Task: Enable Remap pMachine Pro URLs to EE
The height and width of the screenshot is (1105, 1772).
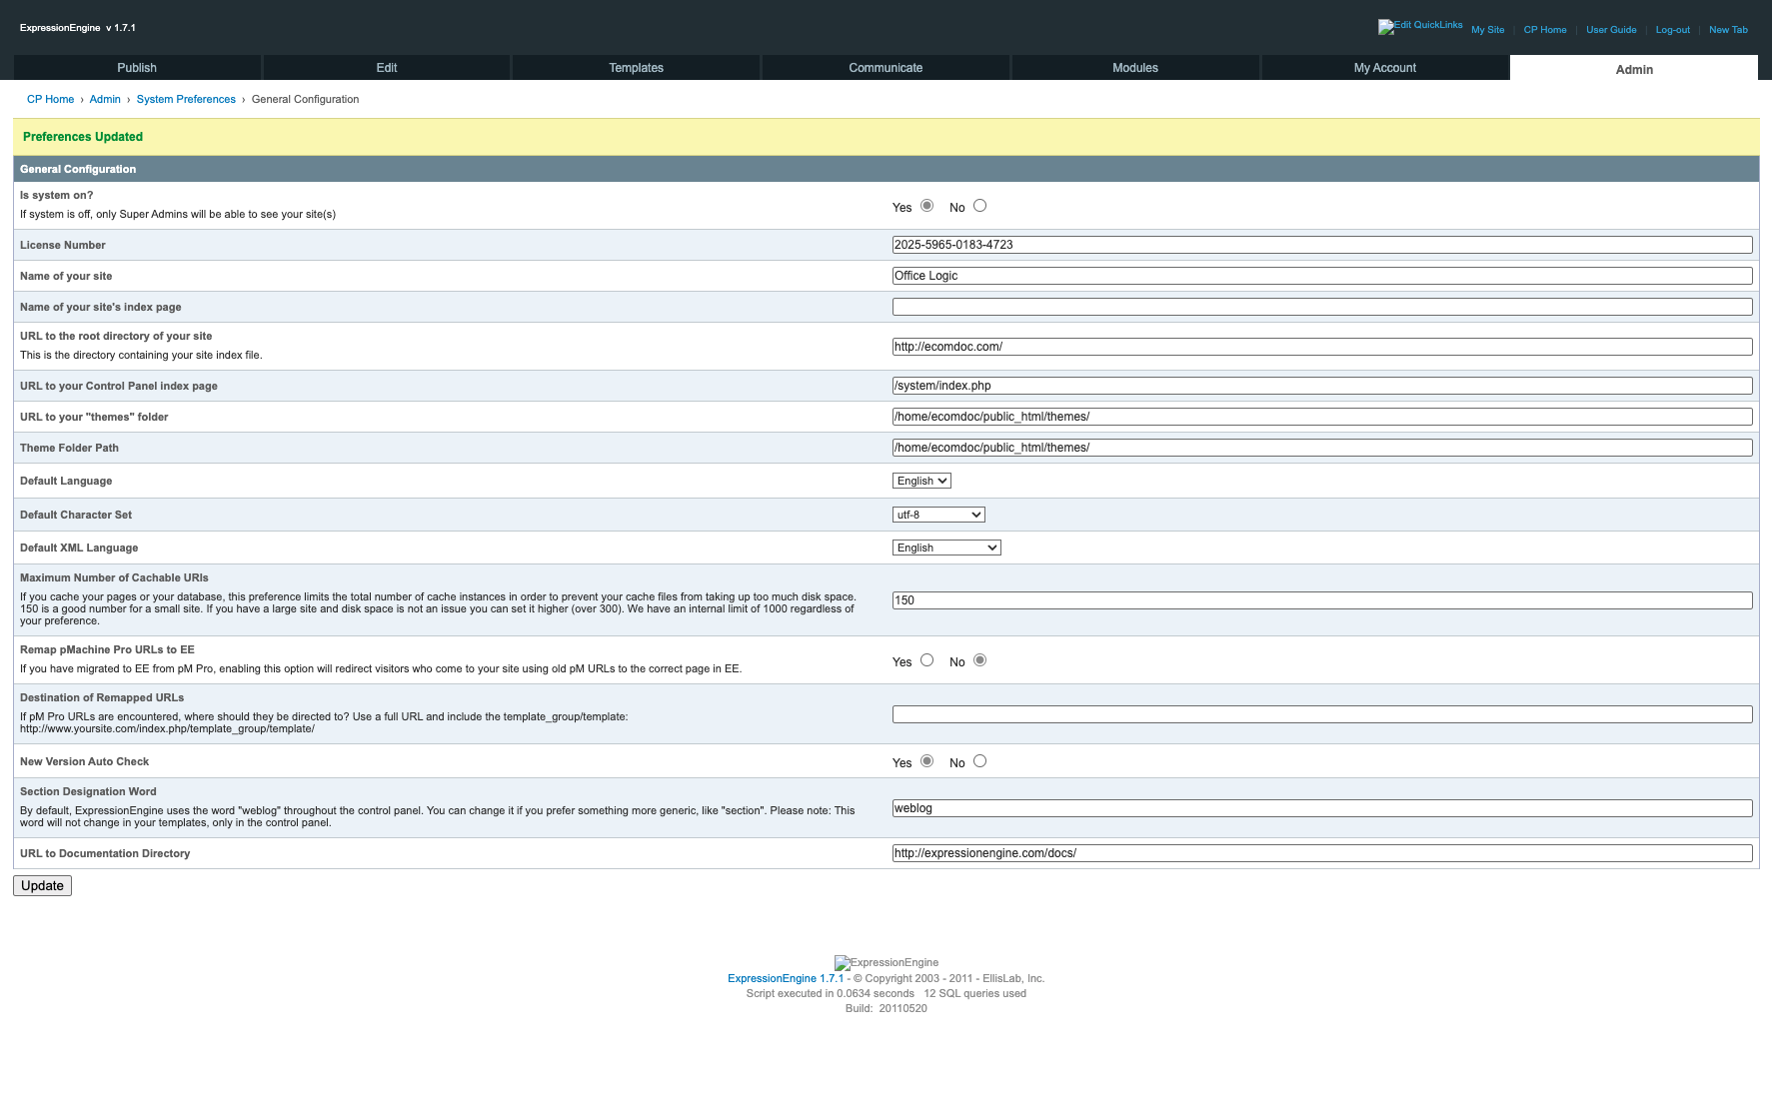Action: (926, 659)
